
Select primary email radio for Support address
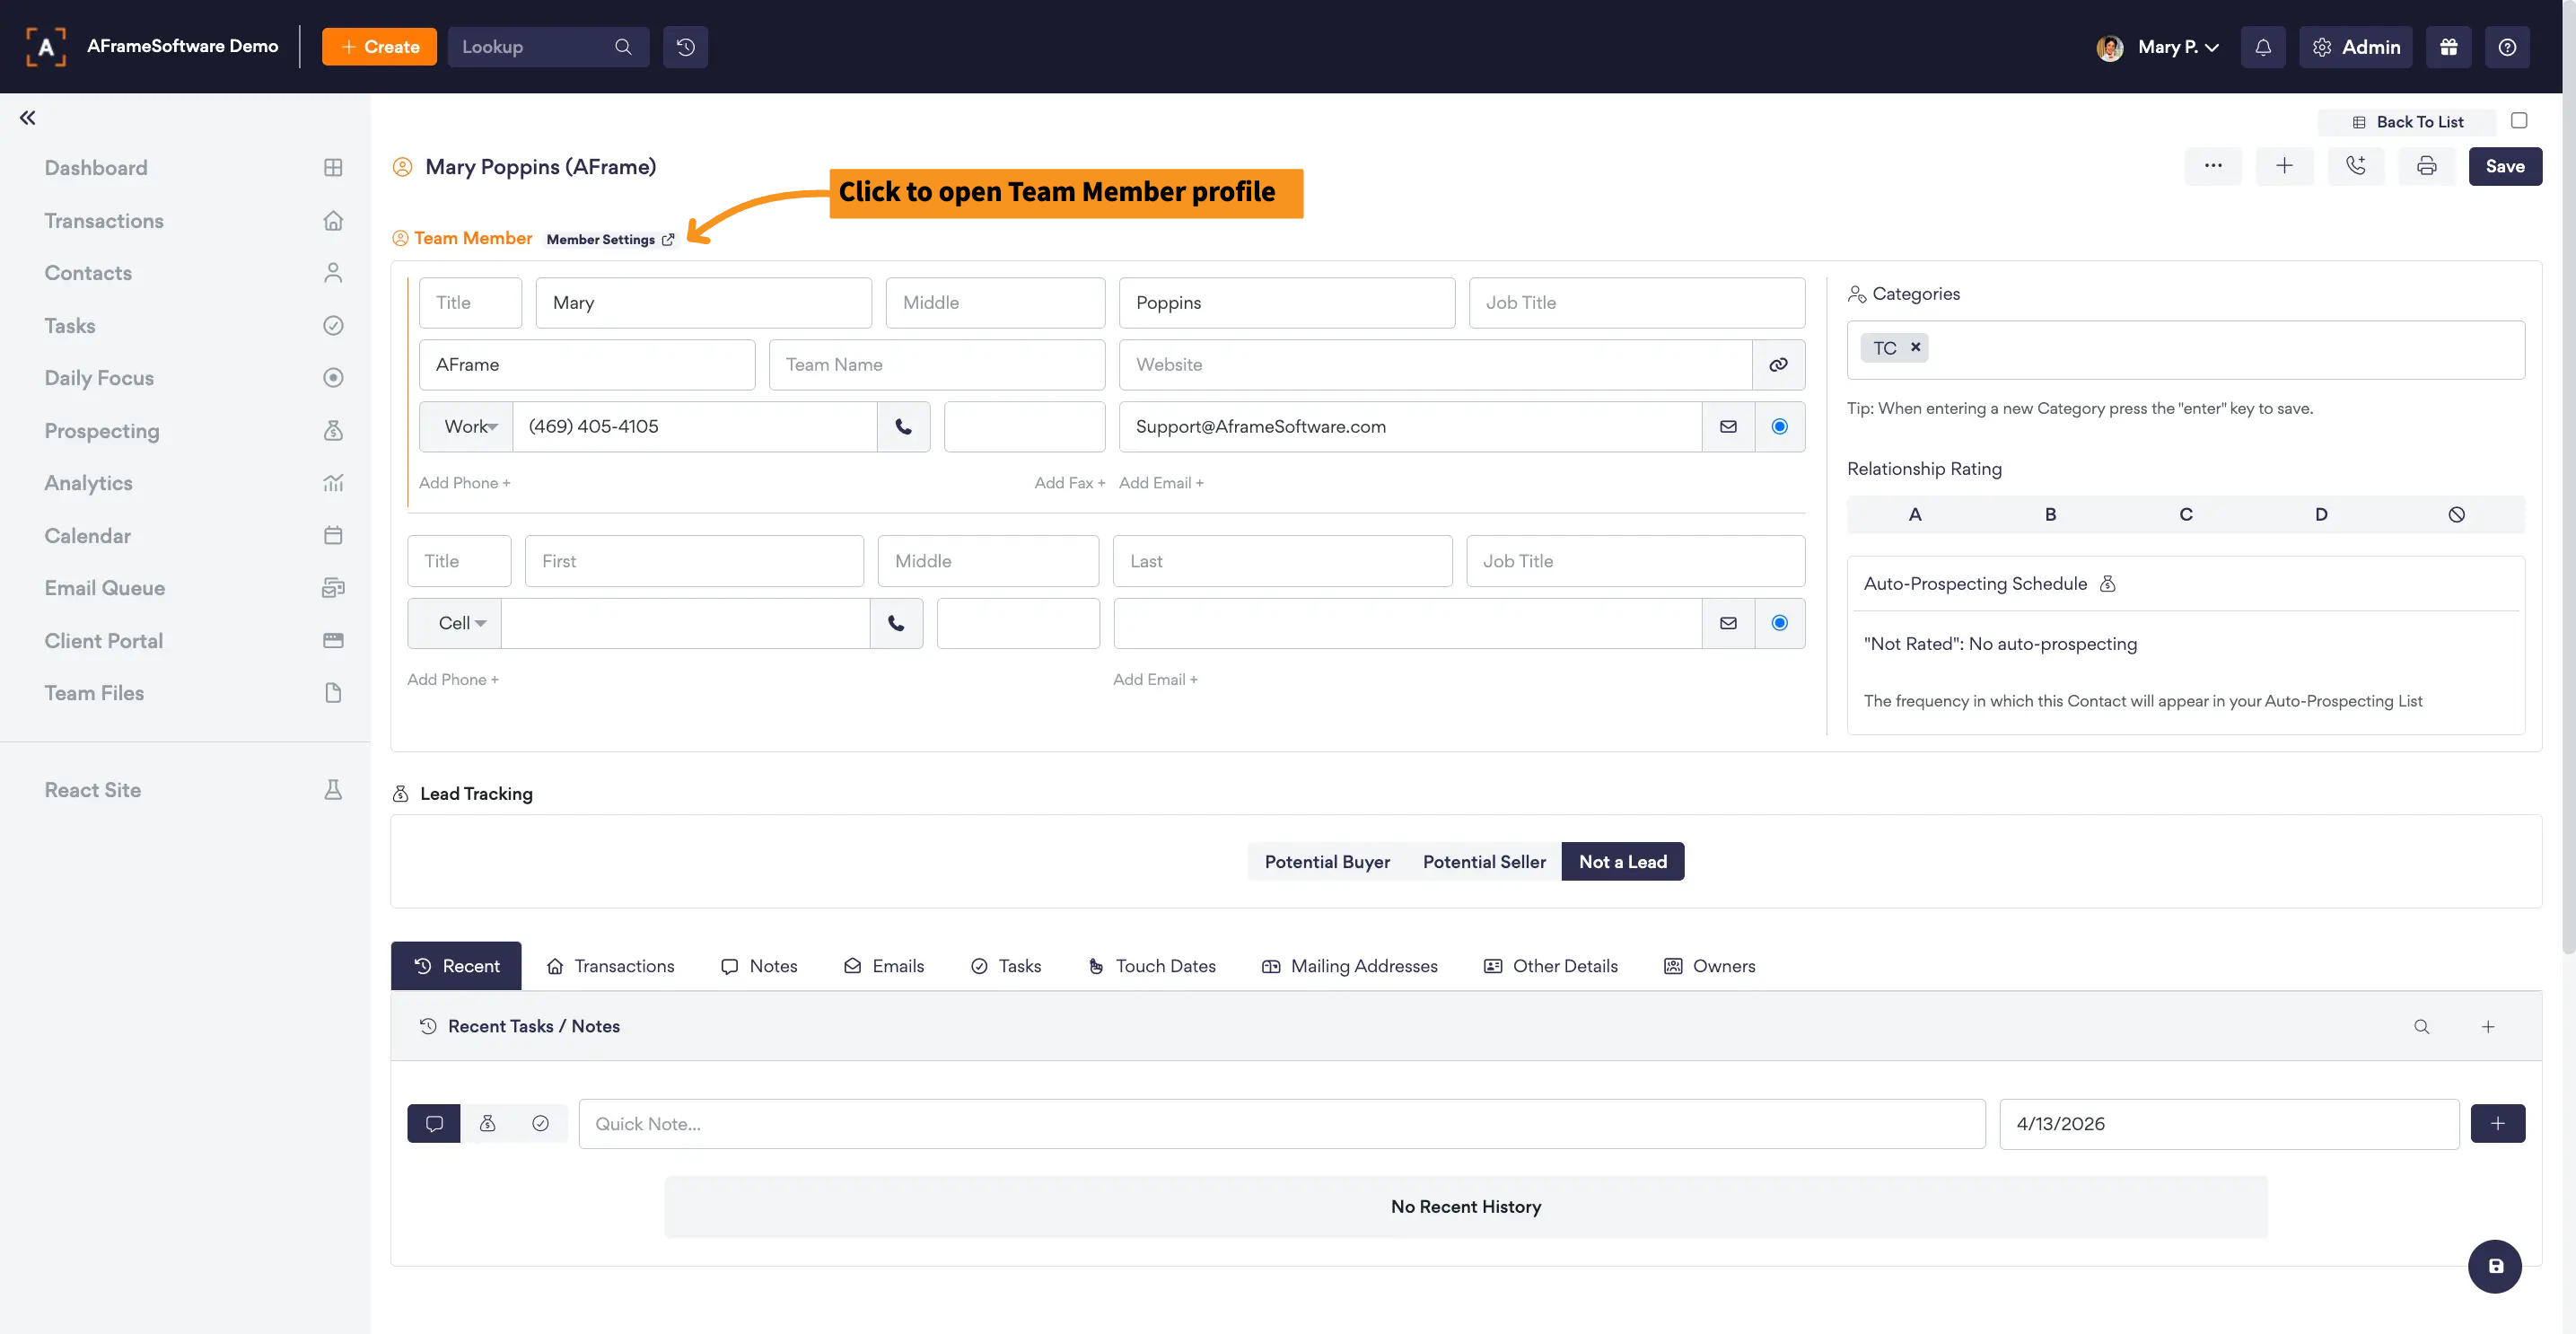[x=1779, y=427]
